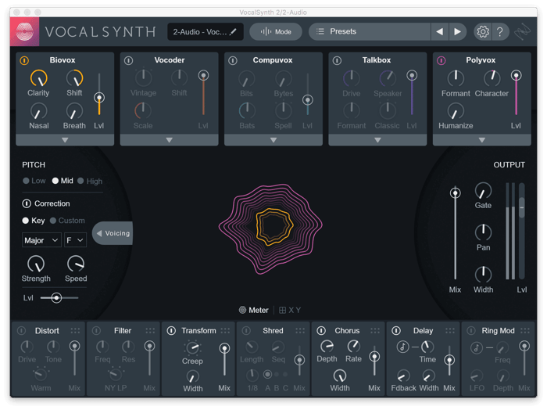Click the Biovox Shift knob
The image size is (547, 410).
pyautogui.click(x=75, y=78)
